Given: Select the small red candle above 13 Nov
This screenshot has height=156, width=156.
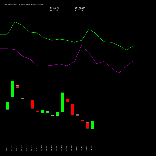Looking at the screenshot, I should [x=17, y=86].
